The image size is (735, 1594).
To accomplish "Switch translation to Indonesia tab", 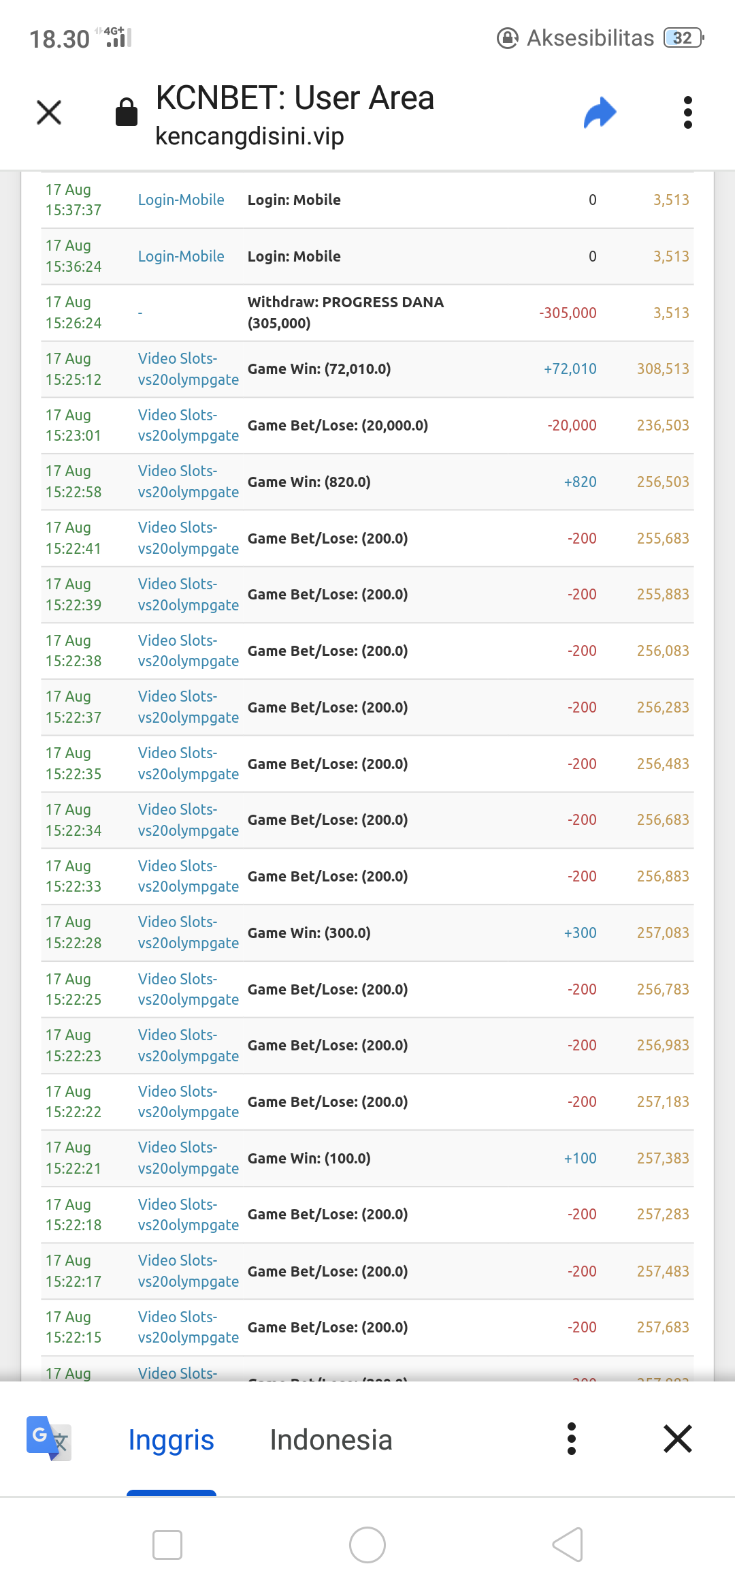I will [x=331, y=1439].
